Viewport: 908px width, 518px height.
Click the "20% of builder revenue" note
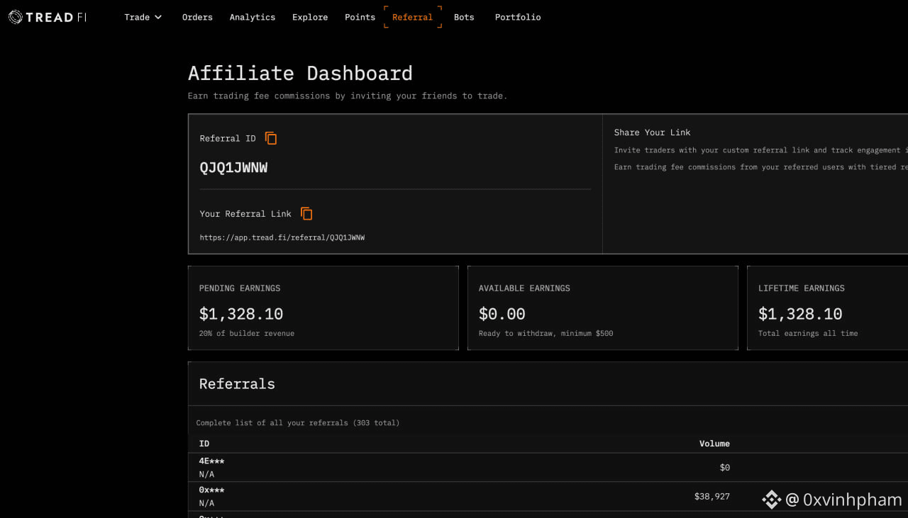click(x=247, y=334)
